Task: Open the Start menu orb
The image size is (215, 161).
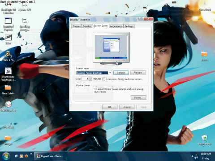Action: (x=6, y=156)
